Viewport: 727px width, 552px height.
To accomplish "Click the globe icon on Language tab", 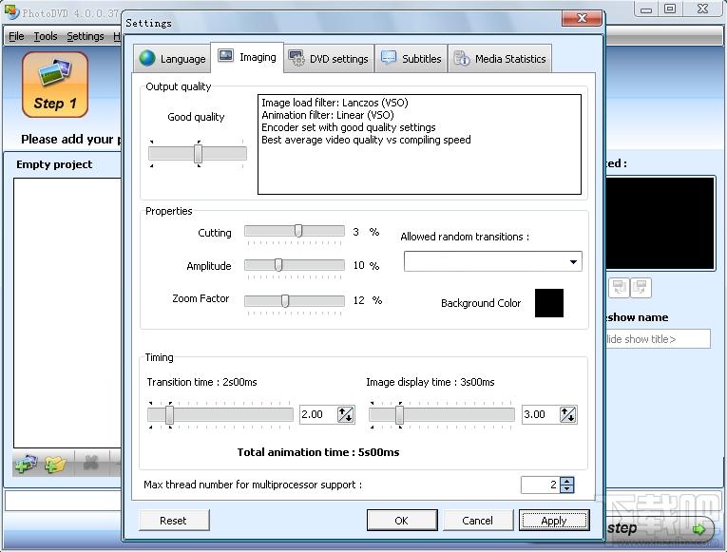I will 147,58.
